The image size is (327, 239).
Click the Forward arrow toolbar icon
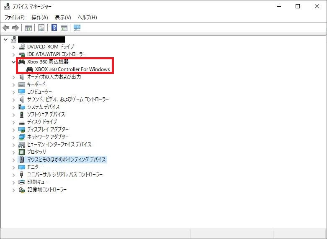coord(15,28)
